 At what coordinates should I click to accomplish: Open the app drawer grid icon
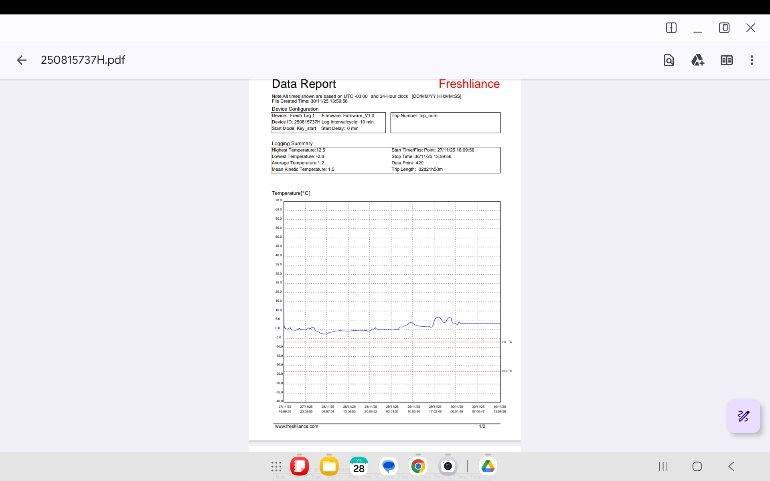(x=276, y=466)
